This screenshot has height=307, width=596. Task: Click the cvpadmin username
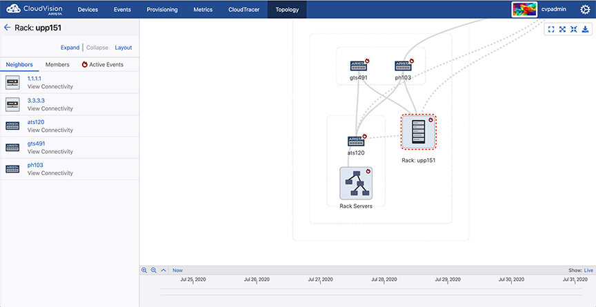[x=554, y=10]
